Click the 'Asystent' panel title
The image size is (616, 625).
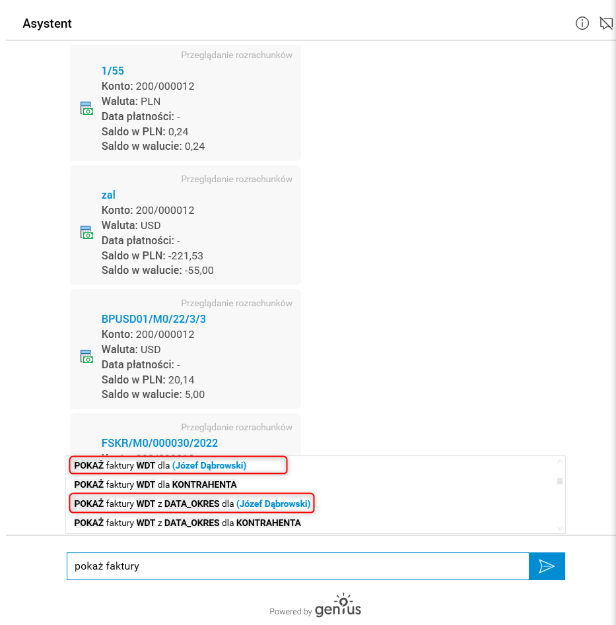click(x=47, y=24)
